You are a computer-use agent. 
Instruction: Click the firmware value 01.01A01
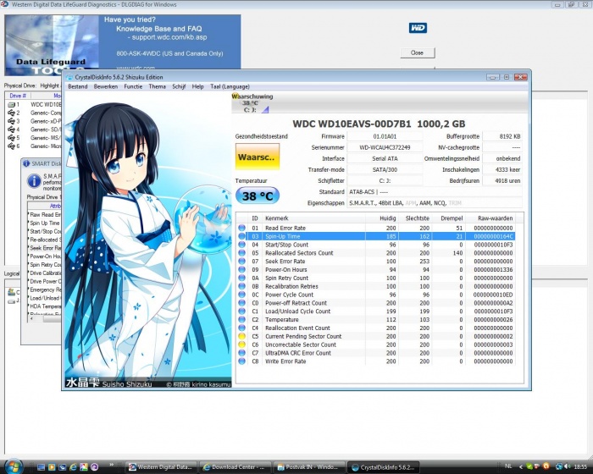click(x=385, y=136)
